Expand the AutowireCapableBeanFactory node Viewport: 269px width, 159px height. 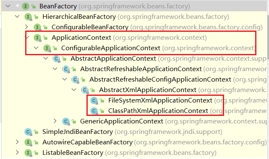(17, 142)
